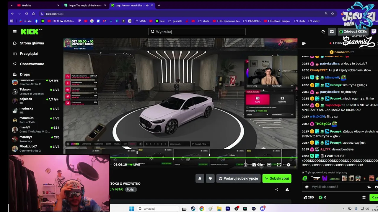
Task: Open Discord from the taskbar
Action: click(263, 209)
